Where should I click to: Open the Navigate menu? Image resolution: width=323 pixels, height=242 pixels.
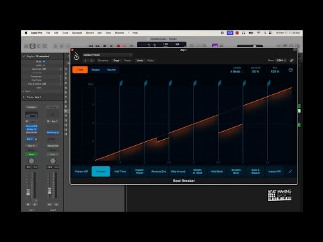click(77, 33)
